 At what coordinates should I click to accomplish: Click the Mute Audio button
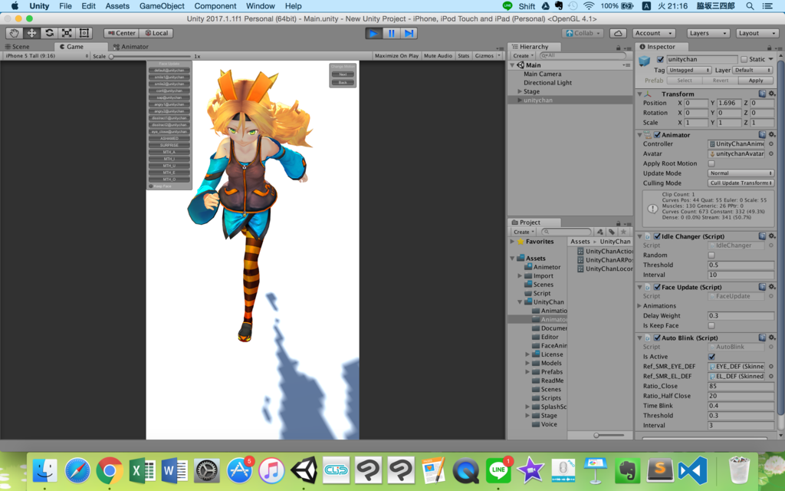(438, 55)
